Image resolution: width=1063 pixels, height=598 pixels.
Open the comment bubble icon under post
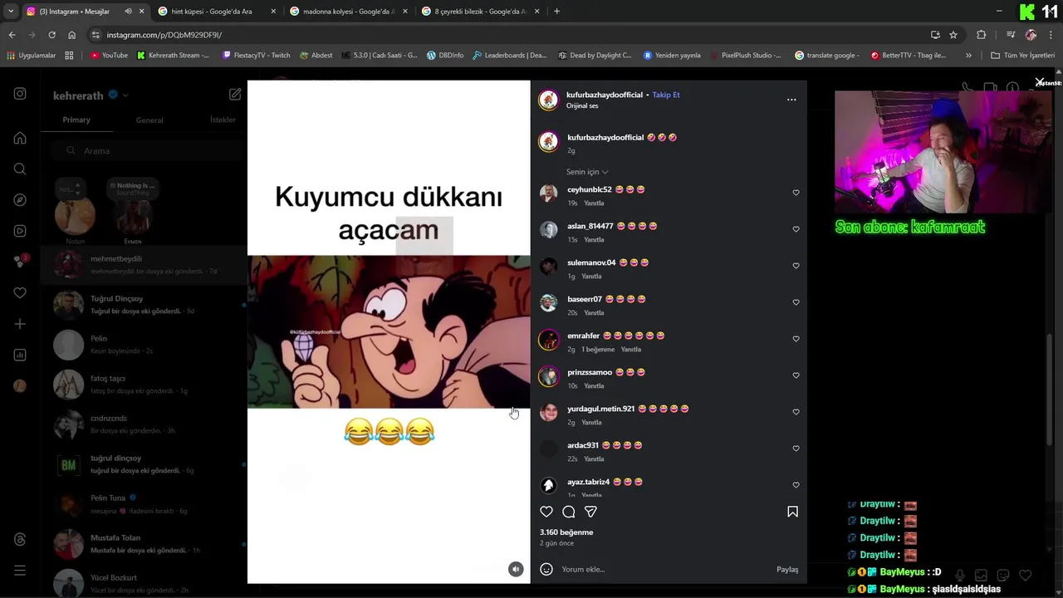coord(569,512)
